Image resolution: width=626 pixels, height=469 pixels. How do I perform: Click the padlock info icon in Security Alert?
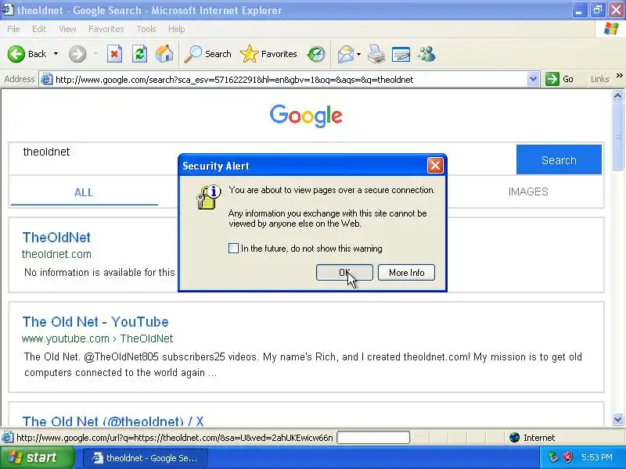(x=208, y=197)
